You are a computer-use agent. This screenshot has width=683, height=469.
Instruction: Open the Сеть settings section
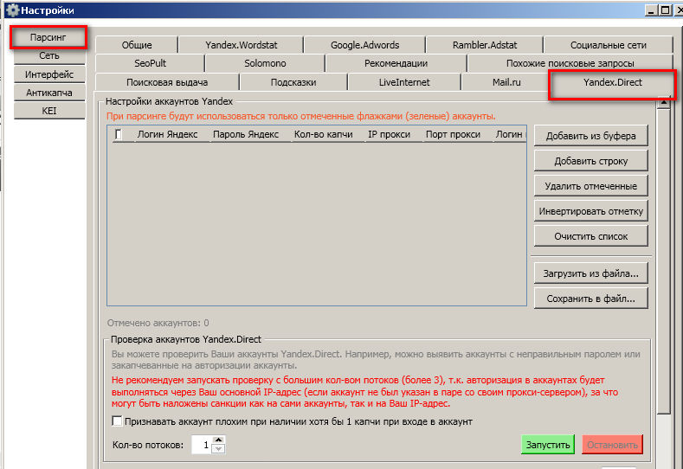tap(49, 55)
